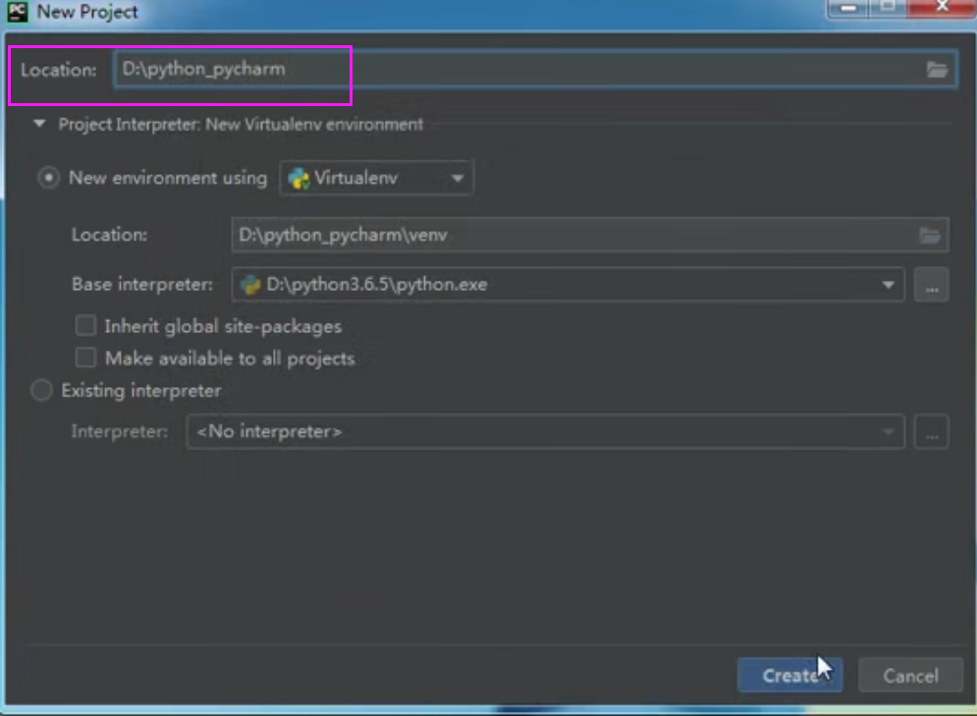Browse folder icon for project Location
The height and width of the screenshot is (716, 977).
tap(937, 69)
